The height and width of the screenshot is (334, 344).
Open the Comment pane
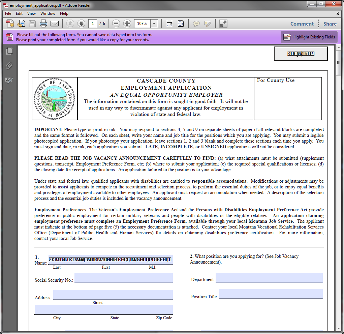[302, 24]
